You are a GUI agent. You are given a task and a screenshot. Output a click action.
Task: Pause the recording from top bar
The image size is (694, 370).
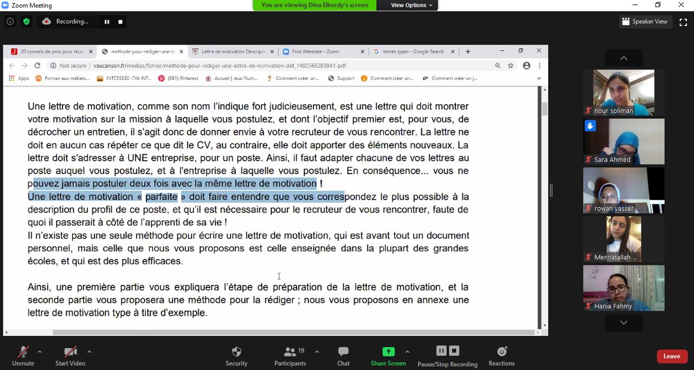(x=107, y=22)
